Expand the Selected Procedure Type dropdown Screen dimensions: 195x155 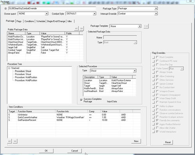pyautogui.click(x=135, y=71)
